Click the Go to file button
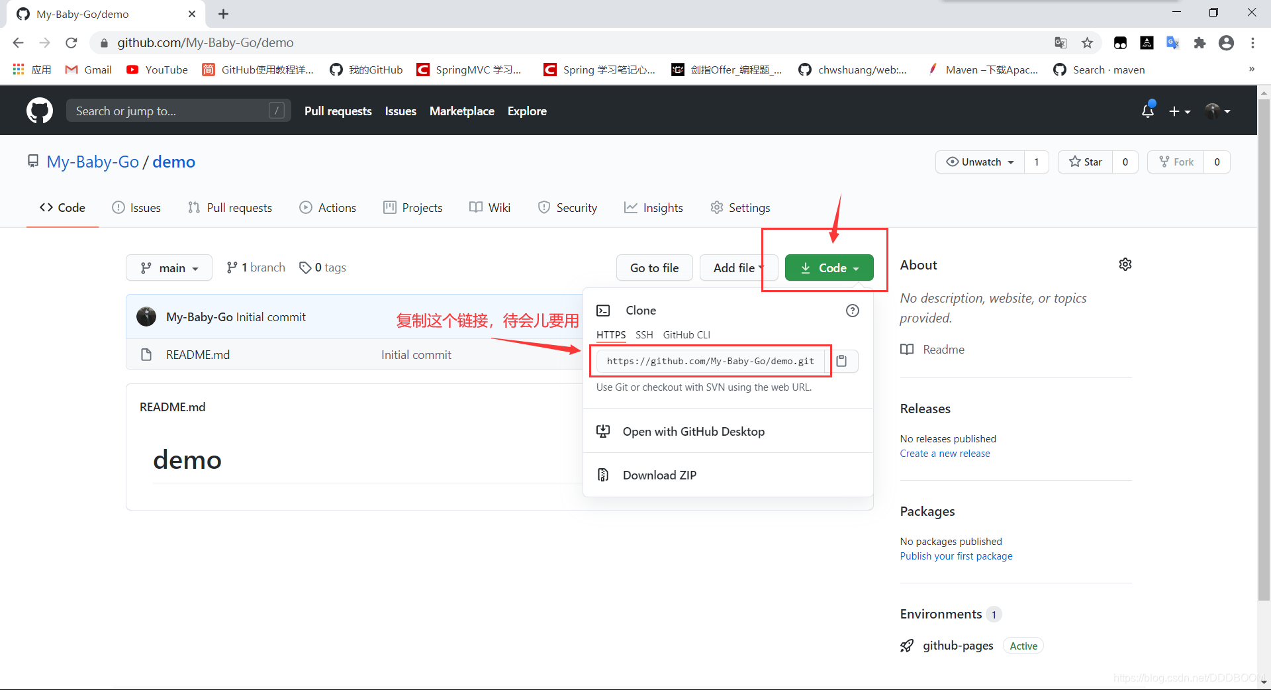This screenshot has width=1271, height=690. (x=654, y=268)
